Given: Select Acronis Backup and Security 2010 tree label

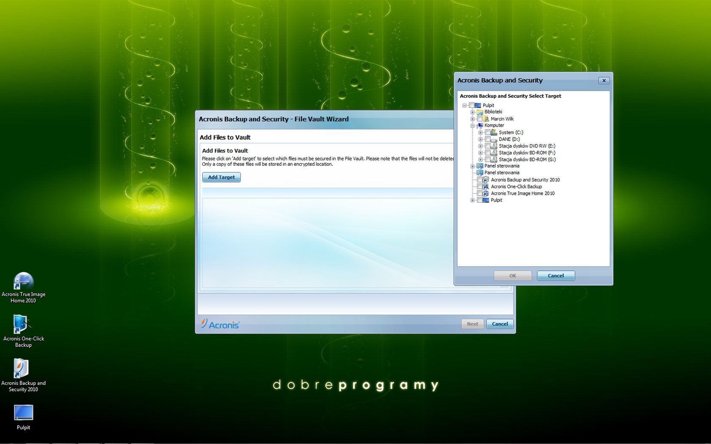Looking at the screenshot, I should coord(525,180).
